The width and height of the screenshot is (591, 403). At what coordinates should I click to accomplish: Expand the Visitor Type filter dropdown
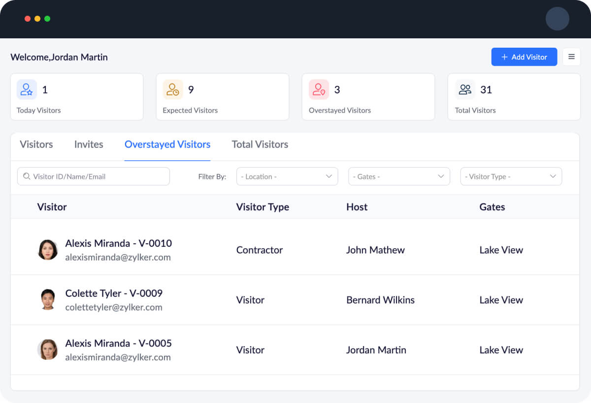[511, 176]
